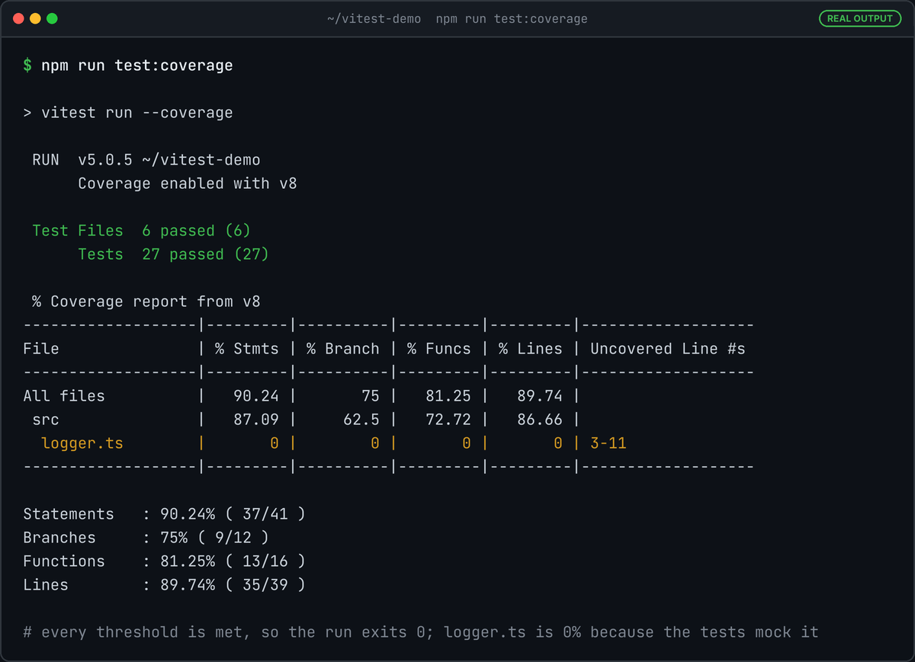Click All files funcs value 81.25
915x662 pixels.
coord(448,396)
